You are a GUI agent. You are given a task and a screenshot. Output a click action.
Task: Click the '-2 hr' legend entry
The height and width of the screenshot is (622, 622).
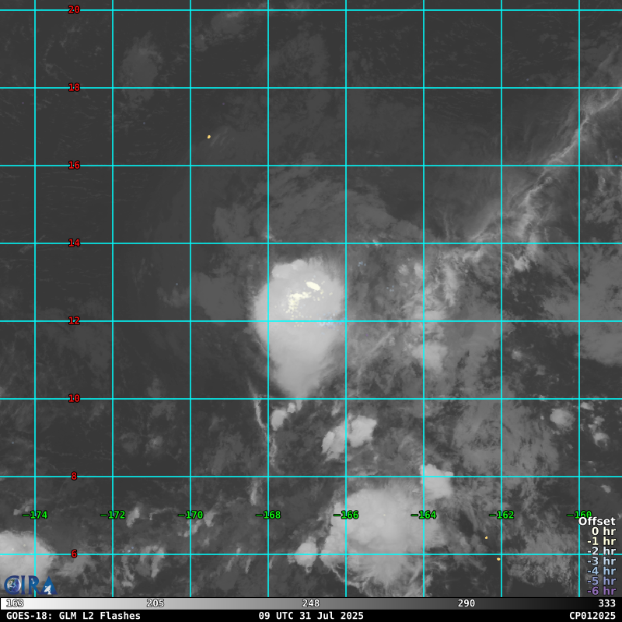[601, 551]
